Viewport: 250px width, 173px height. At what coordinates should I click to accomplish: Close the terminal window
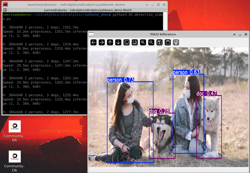(x=164, y=4)
